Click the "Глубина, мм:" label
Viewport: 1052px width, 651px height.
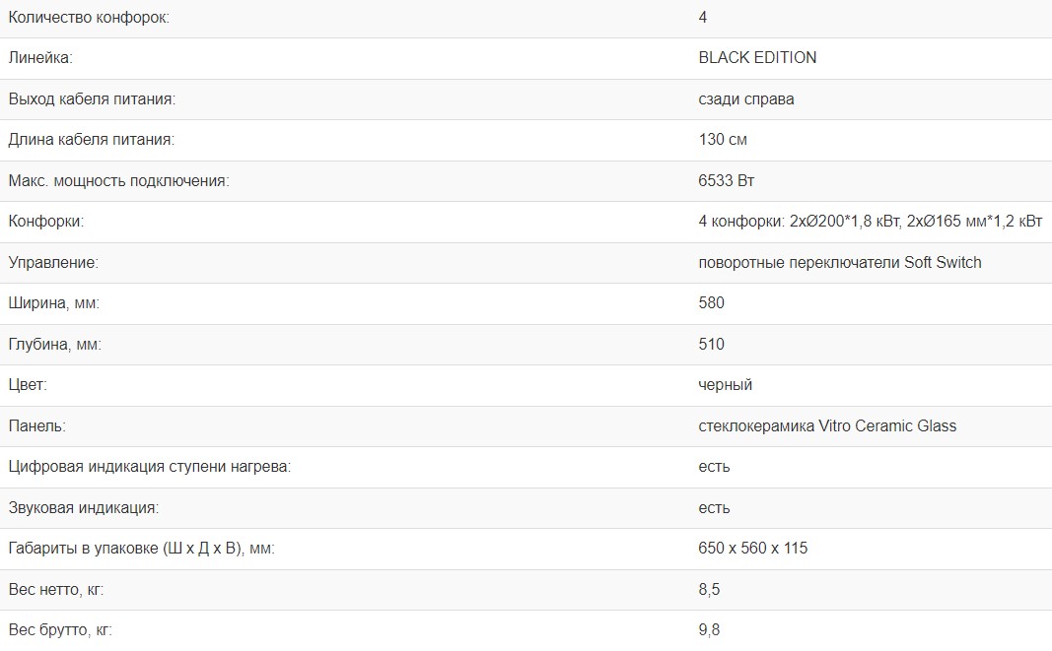point(55,345)
